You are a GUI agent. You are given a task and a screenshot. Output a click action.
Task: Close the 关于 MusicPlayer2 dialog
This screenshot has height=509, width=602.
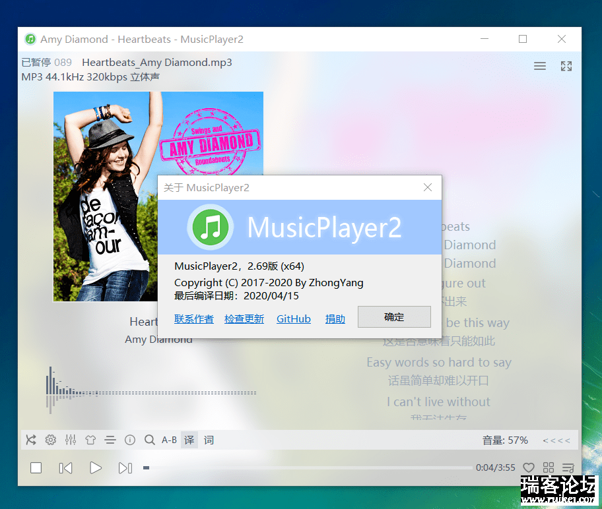[x=428, y=187]
